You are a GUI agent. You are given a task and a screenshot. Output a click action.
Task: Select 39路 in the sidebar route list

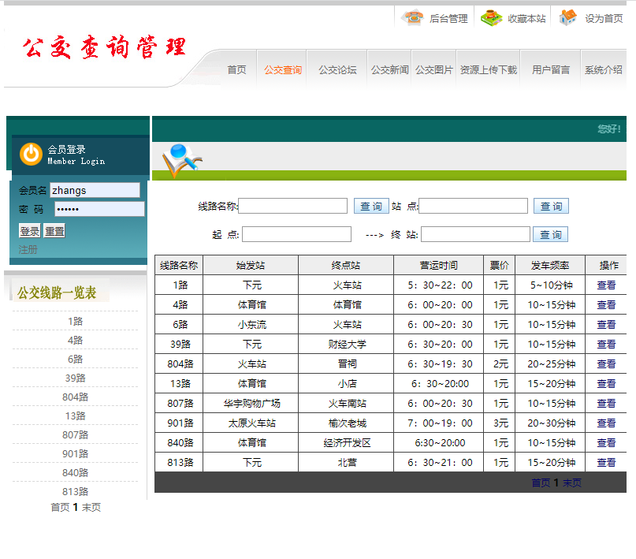pos(76,378)
